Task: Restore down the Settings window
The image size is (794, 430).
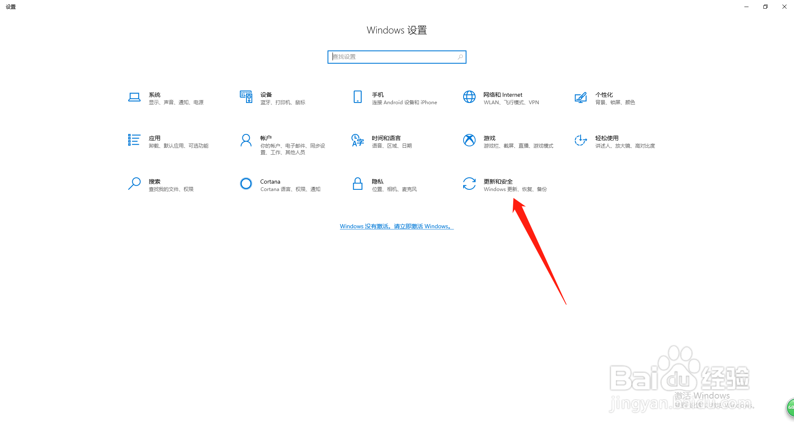Action: click(765, 7)
